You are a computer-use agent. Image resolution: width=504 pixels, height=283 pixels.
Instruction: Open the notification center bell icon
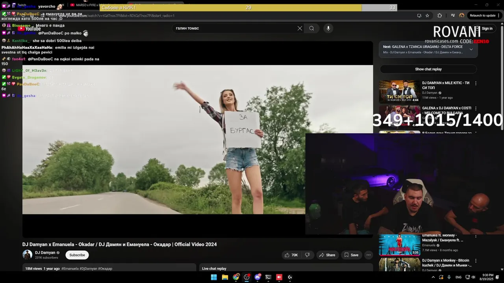click(x=497, y=277)
